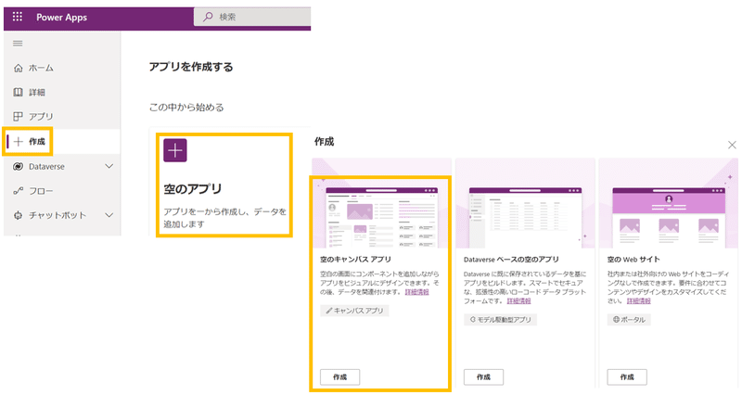Focus the 検索 search box
Image resolution: width=742 pixels, height=395 pixels.
coord(252,17)
